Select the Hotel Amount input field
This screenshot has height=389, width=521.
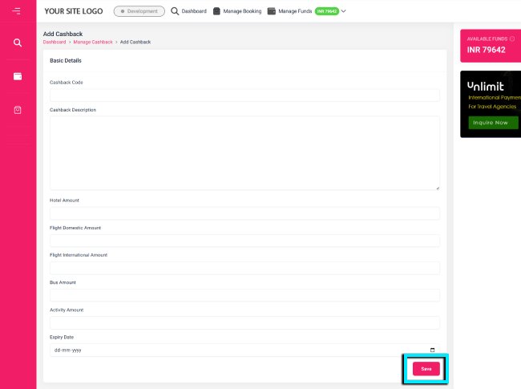[244, 213]
